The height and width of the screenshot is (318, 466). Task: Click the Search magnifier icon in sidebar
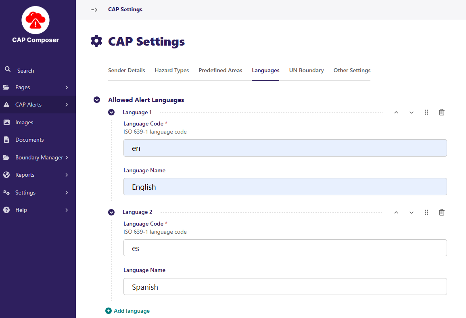8,69
